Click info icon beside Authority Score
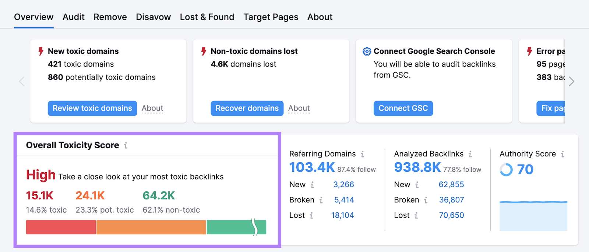 click(x=562, y=154)
